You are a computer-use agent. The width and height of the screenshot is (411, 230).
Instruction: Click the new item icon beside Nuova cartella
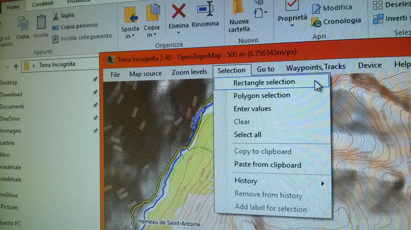pos(258,13)
